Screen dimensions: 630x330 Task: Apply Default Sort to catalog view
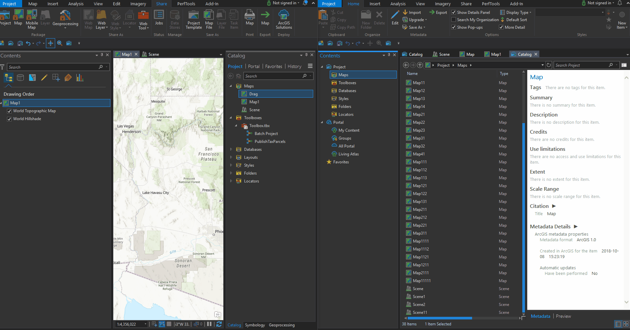(x=514, y=20)
